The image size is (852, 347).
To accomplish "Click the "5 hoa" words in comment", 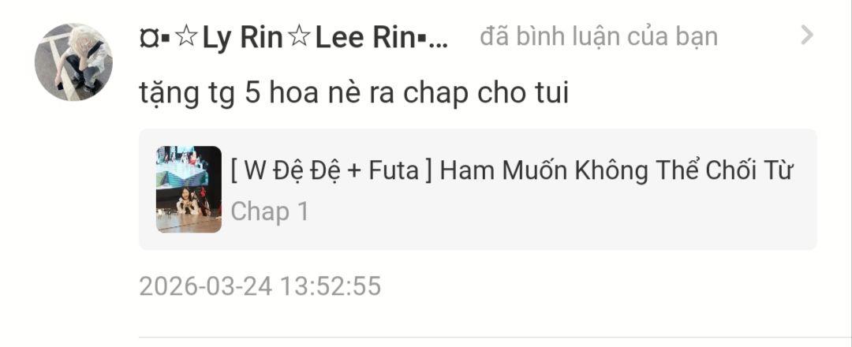I will pyautogui.click(x=284, y=93).
